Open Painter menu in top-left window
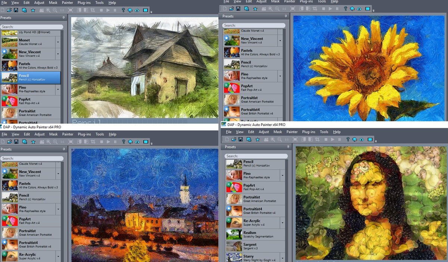 tap(68, 3)
